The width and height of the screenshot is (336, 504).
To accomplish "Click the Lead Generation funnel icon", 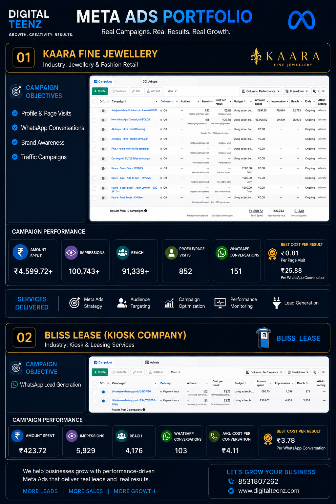I will (x=277, y=303).
